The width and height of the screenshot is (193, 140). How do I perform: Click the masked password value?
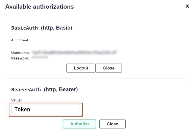(x=40, y=58)
